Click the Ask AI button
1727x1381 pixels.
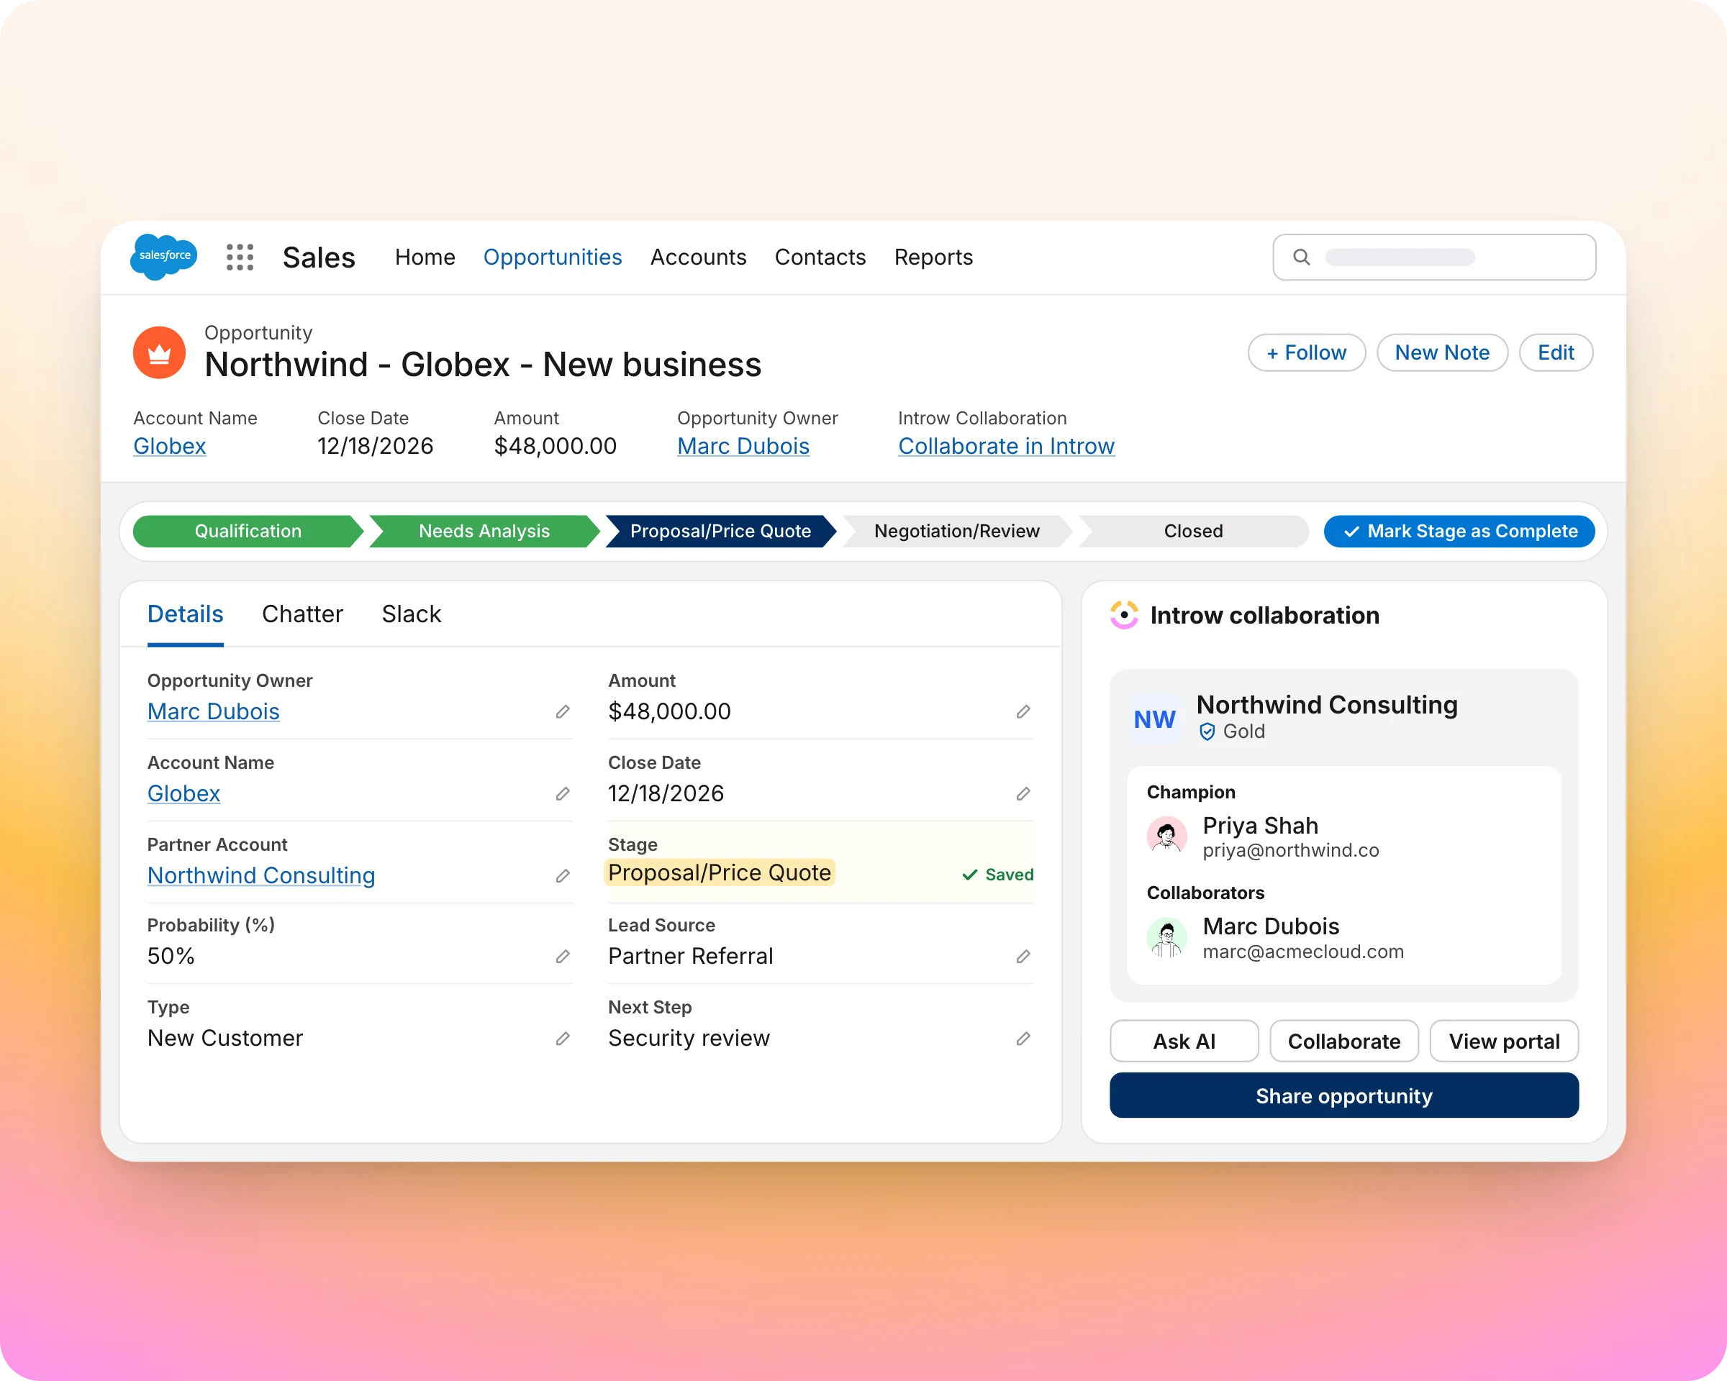[x=1183, y=1041]
